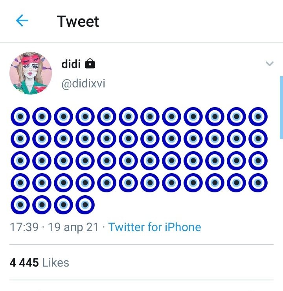
Task: Open didi's profile picture
Action: (31, 73)
